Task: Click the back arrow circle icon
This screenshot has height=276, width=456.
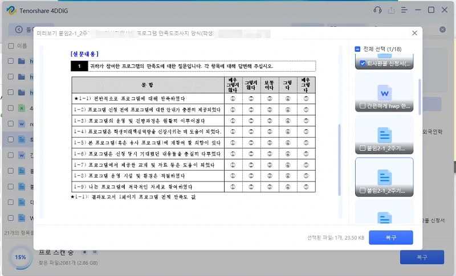Action: [x=19, y=30]
